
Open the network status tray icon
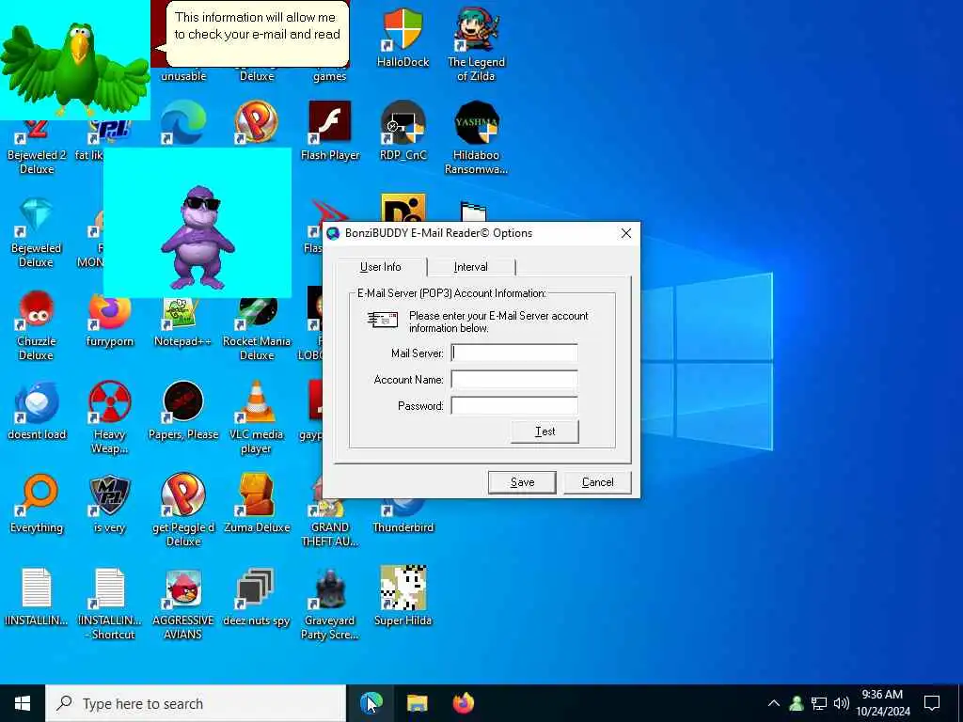(819, 703)
